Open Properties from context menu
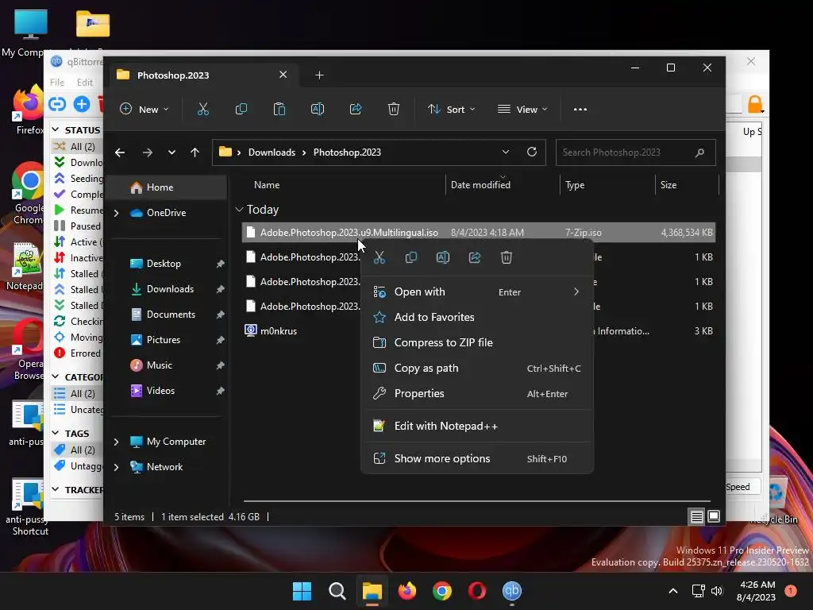 tap(477, 394)
